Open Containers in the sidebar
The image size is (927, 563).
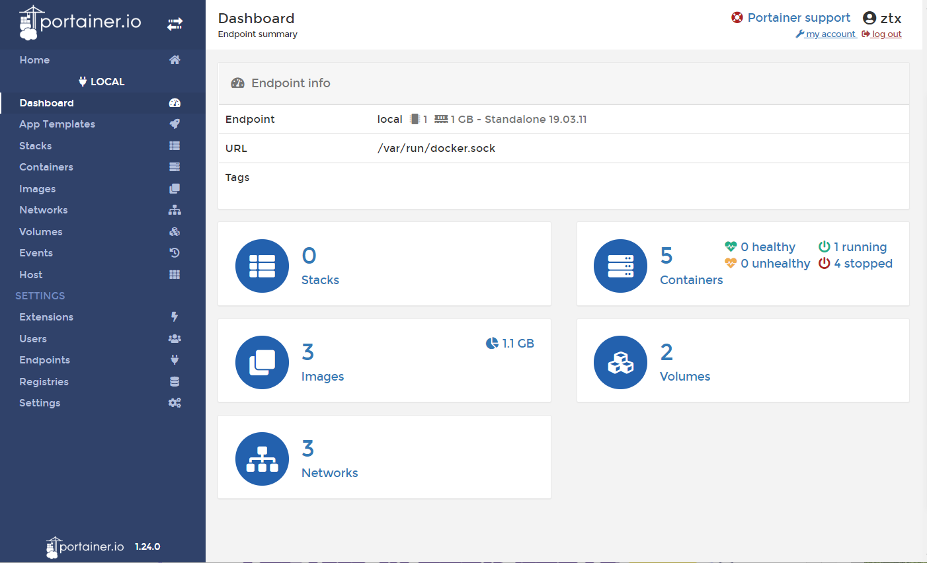(102, 167)
